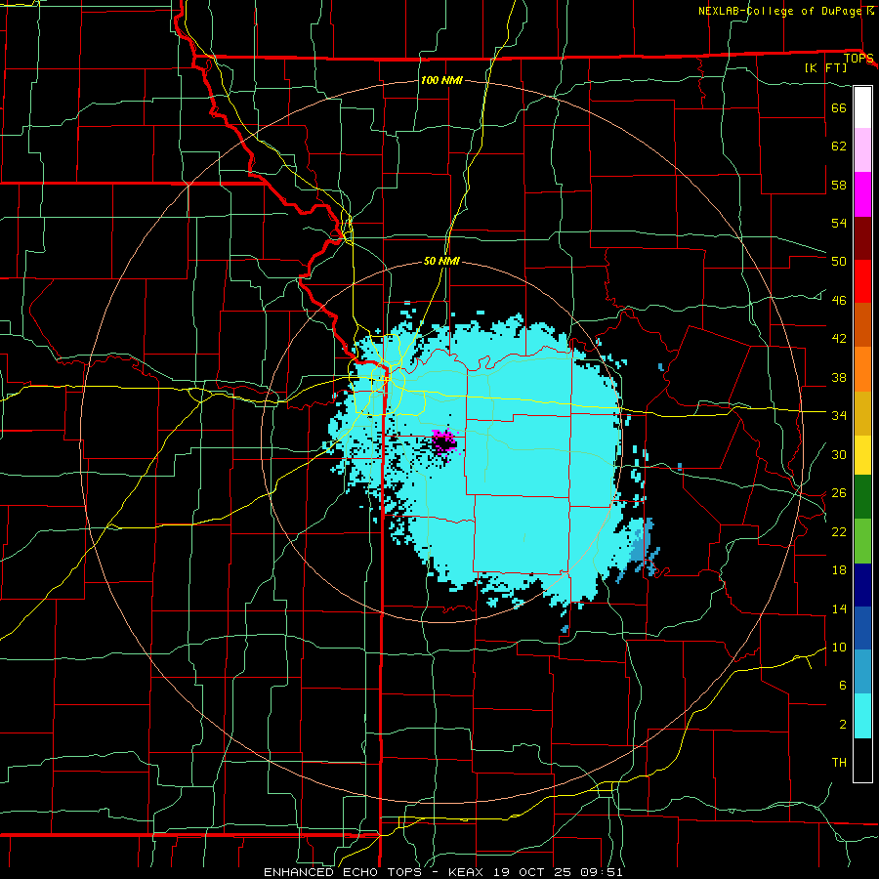Click the 50 legend value
The height and width of the screenshot is (879, 879).
[x=839, y=262]
